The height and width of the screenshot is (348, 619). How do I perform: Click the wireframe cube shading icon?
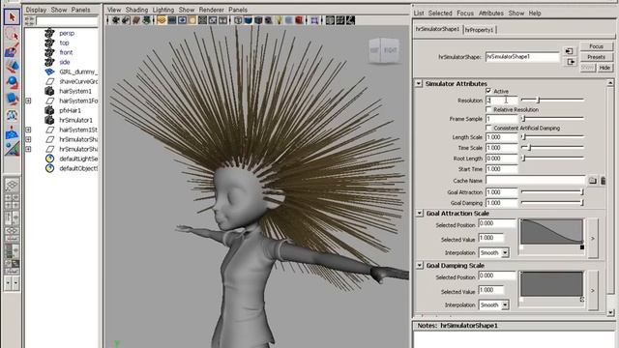coord(238,20)
